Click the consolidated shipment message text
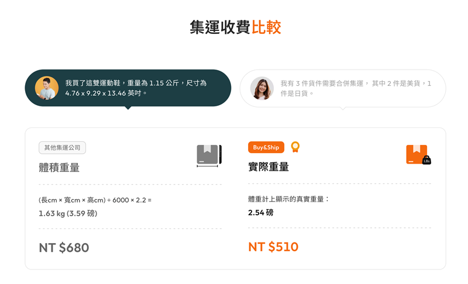 click(x=356, y=88)
